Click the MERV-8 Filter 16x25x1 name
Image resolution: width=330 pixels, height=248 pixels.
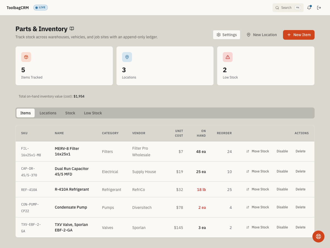[x=67, y=151]
